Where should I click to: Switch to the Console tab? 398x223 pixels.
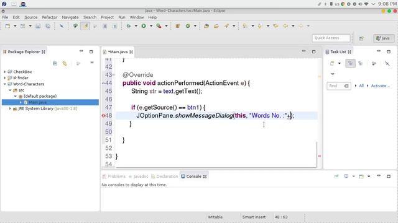click(193, 176)
